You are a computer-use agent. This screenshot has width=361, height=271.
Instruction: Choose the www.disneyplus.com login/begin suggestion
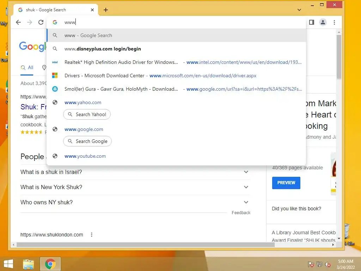(176, 49)
